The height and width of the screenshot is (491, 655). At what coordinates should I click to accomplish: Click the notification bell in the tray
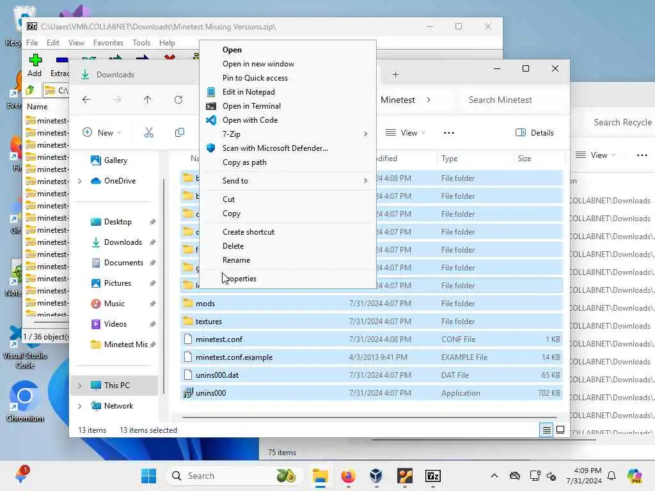[x=612, y=476]
